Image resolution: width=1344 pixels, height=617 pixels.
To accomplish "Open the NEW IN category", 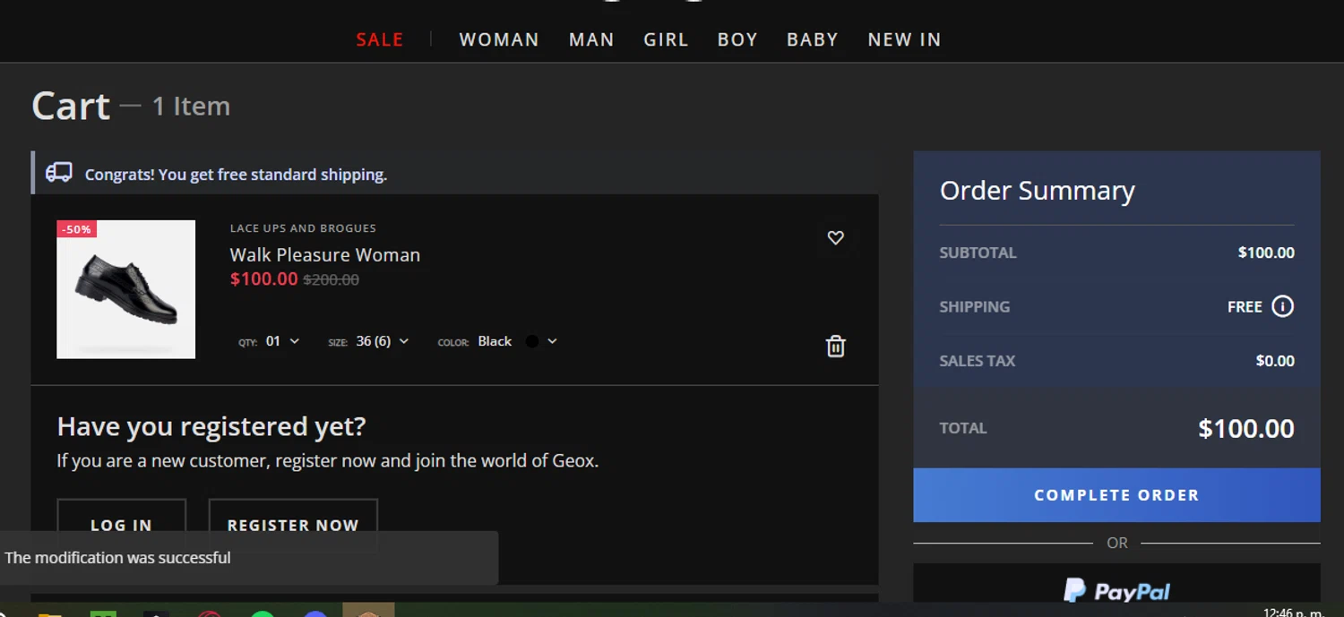I will 904,39.
